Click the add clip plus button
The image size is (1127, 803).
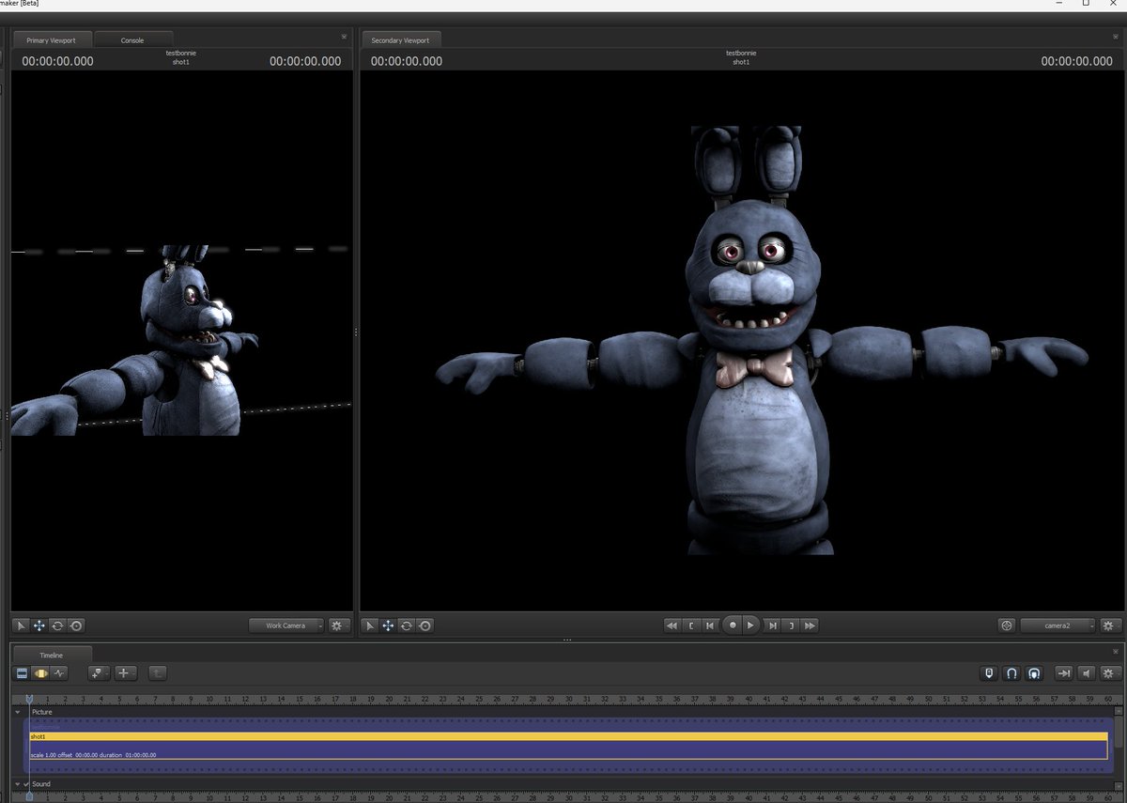[x=127, y=672]
